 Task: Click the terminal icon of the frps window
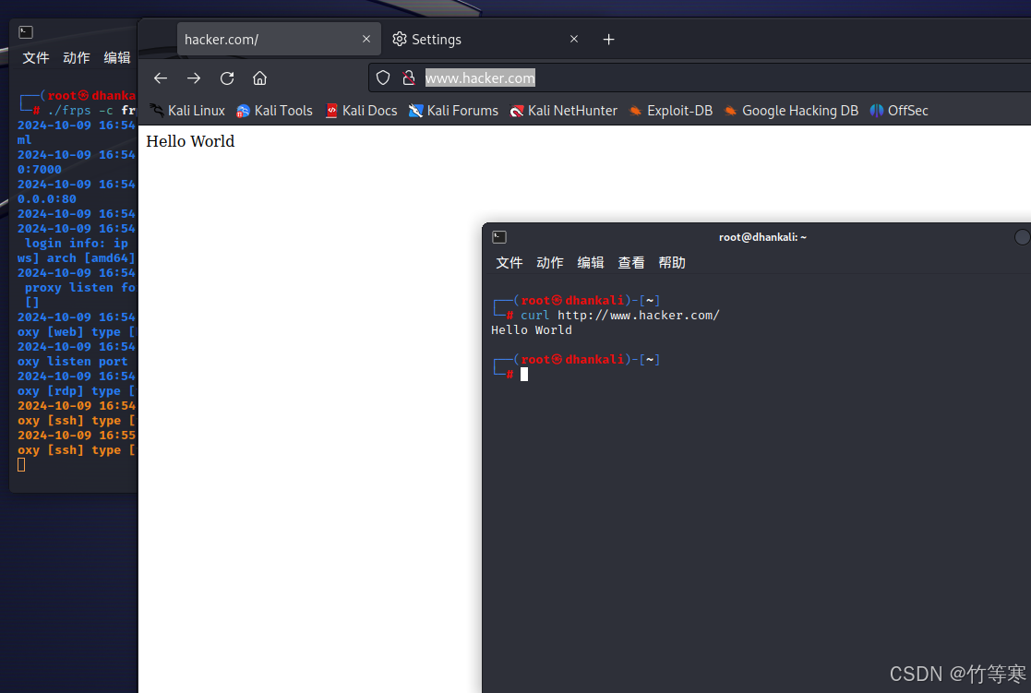(x=26, y=32)
